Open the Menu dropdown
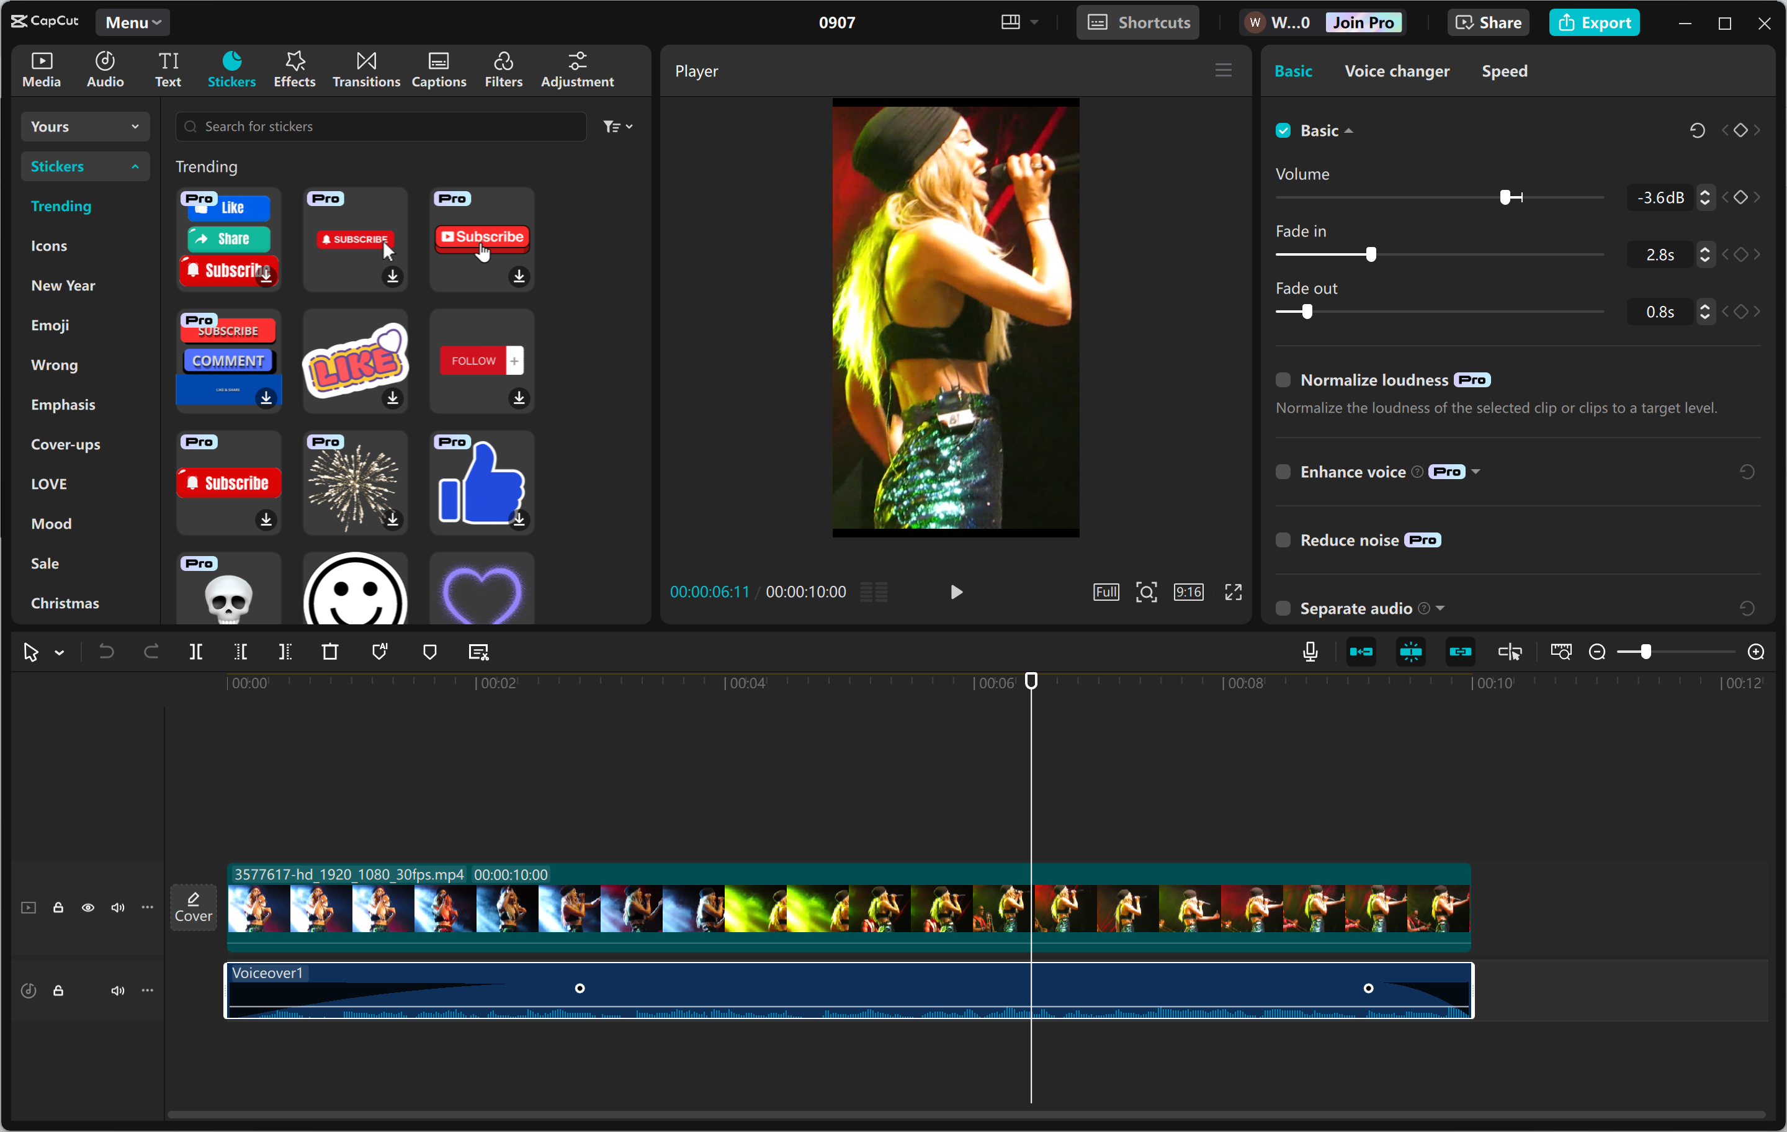Viewport: 1787px width, 1132px height. (x=132, y=22)
